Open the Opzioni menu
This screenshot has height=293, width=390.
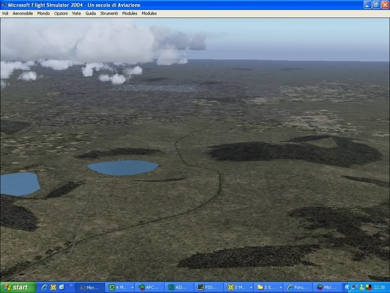[61, 14]
